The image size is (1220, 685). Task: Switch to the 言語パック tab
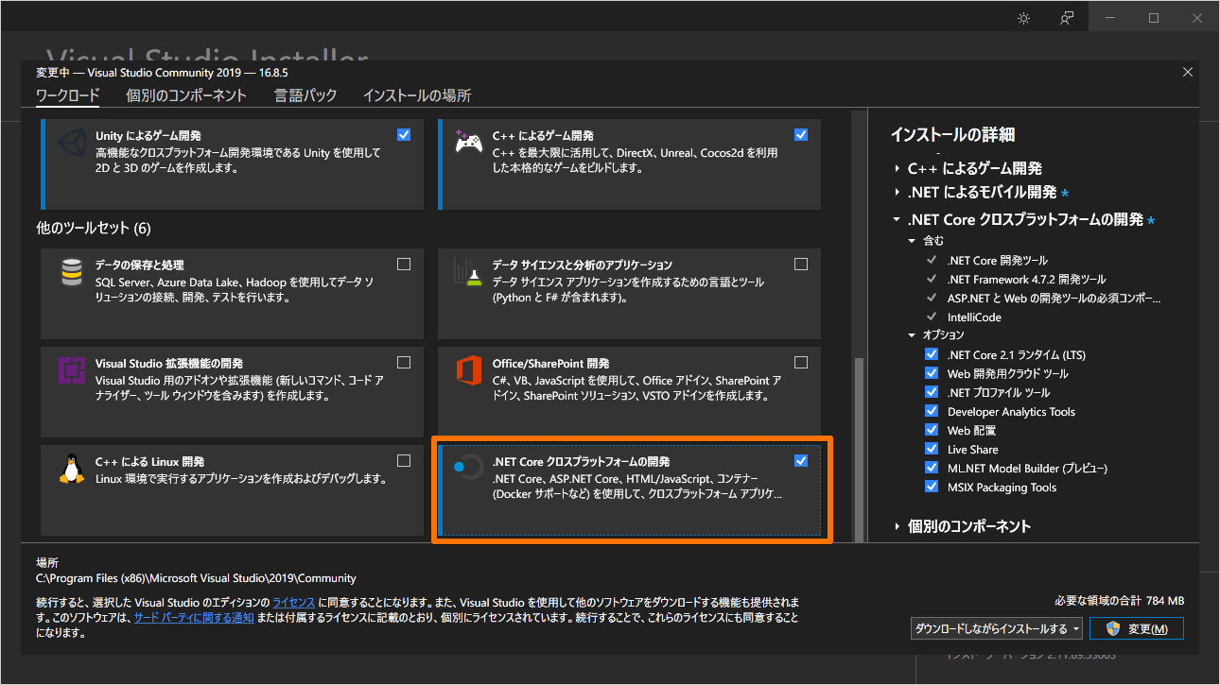tap(305, 95)
